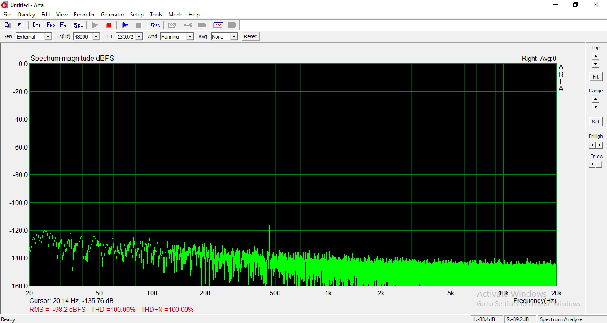607x323 pixels.
Task: Click the red waveform display icon
Action: coord(218,25)
